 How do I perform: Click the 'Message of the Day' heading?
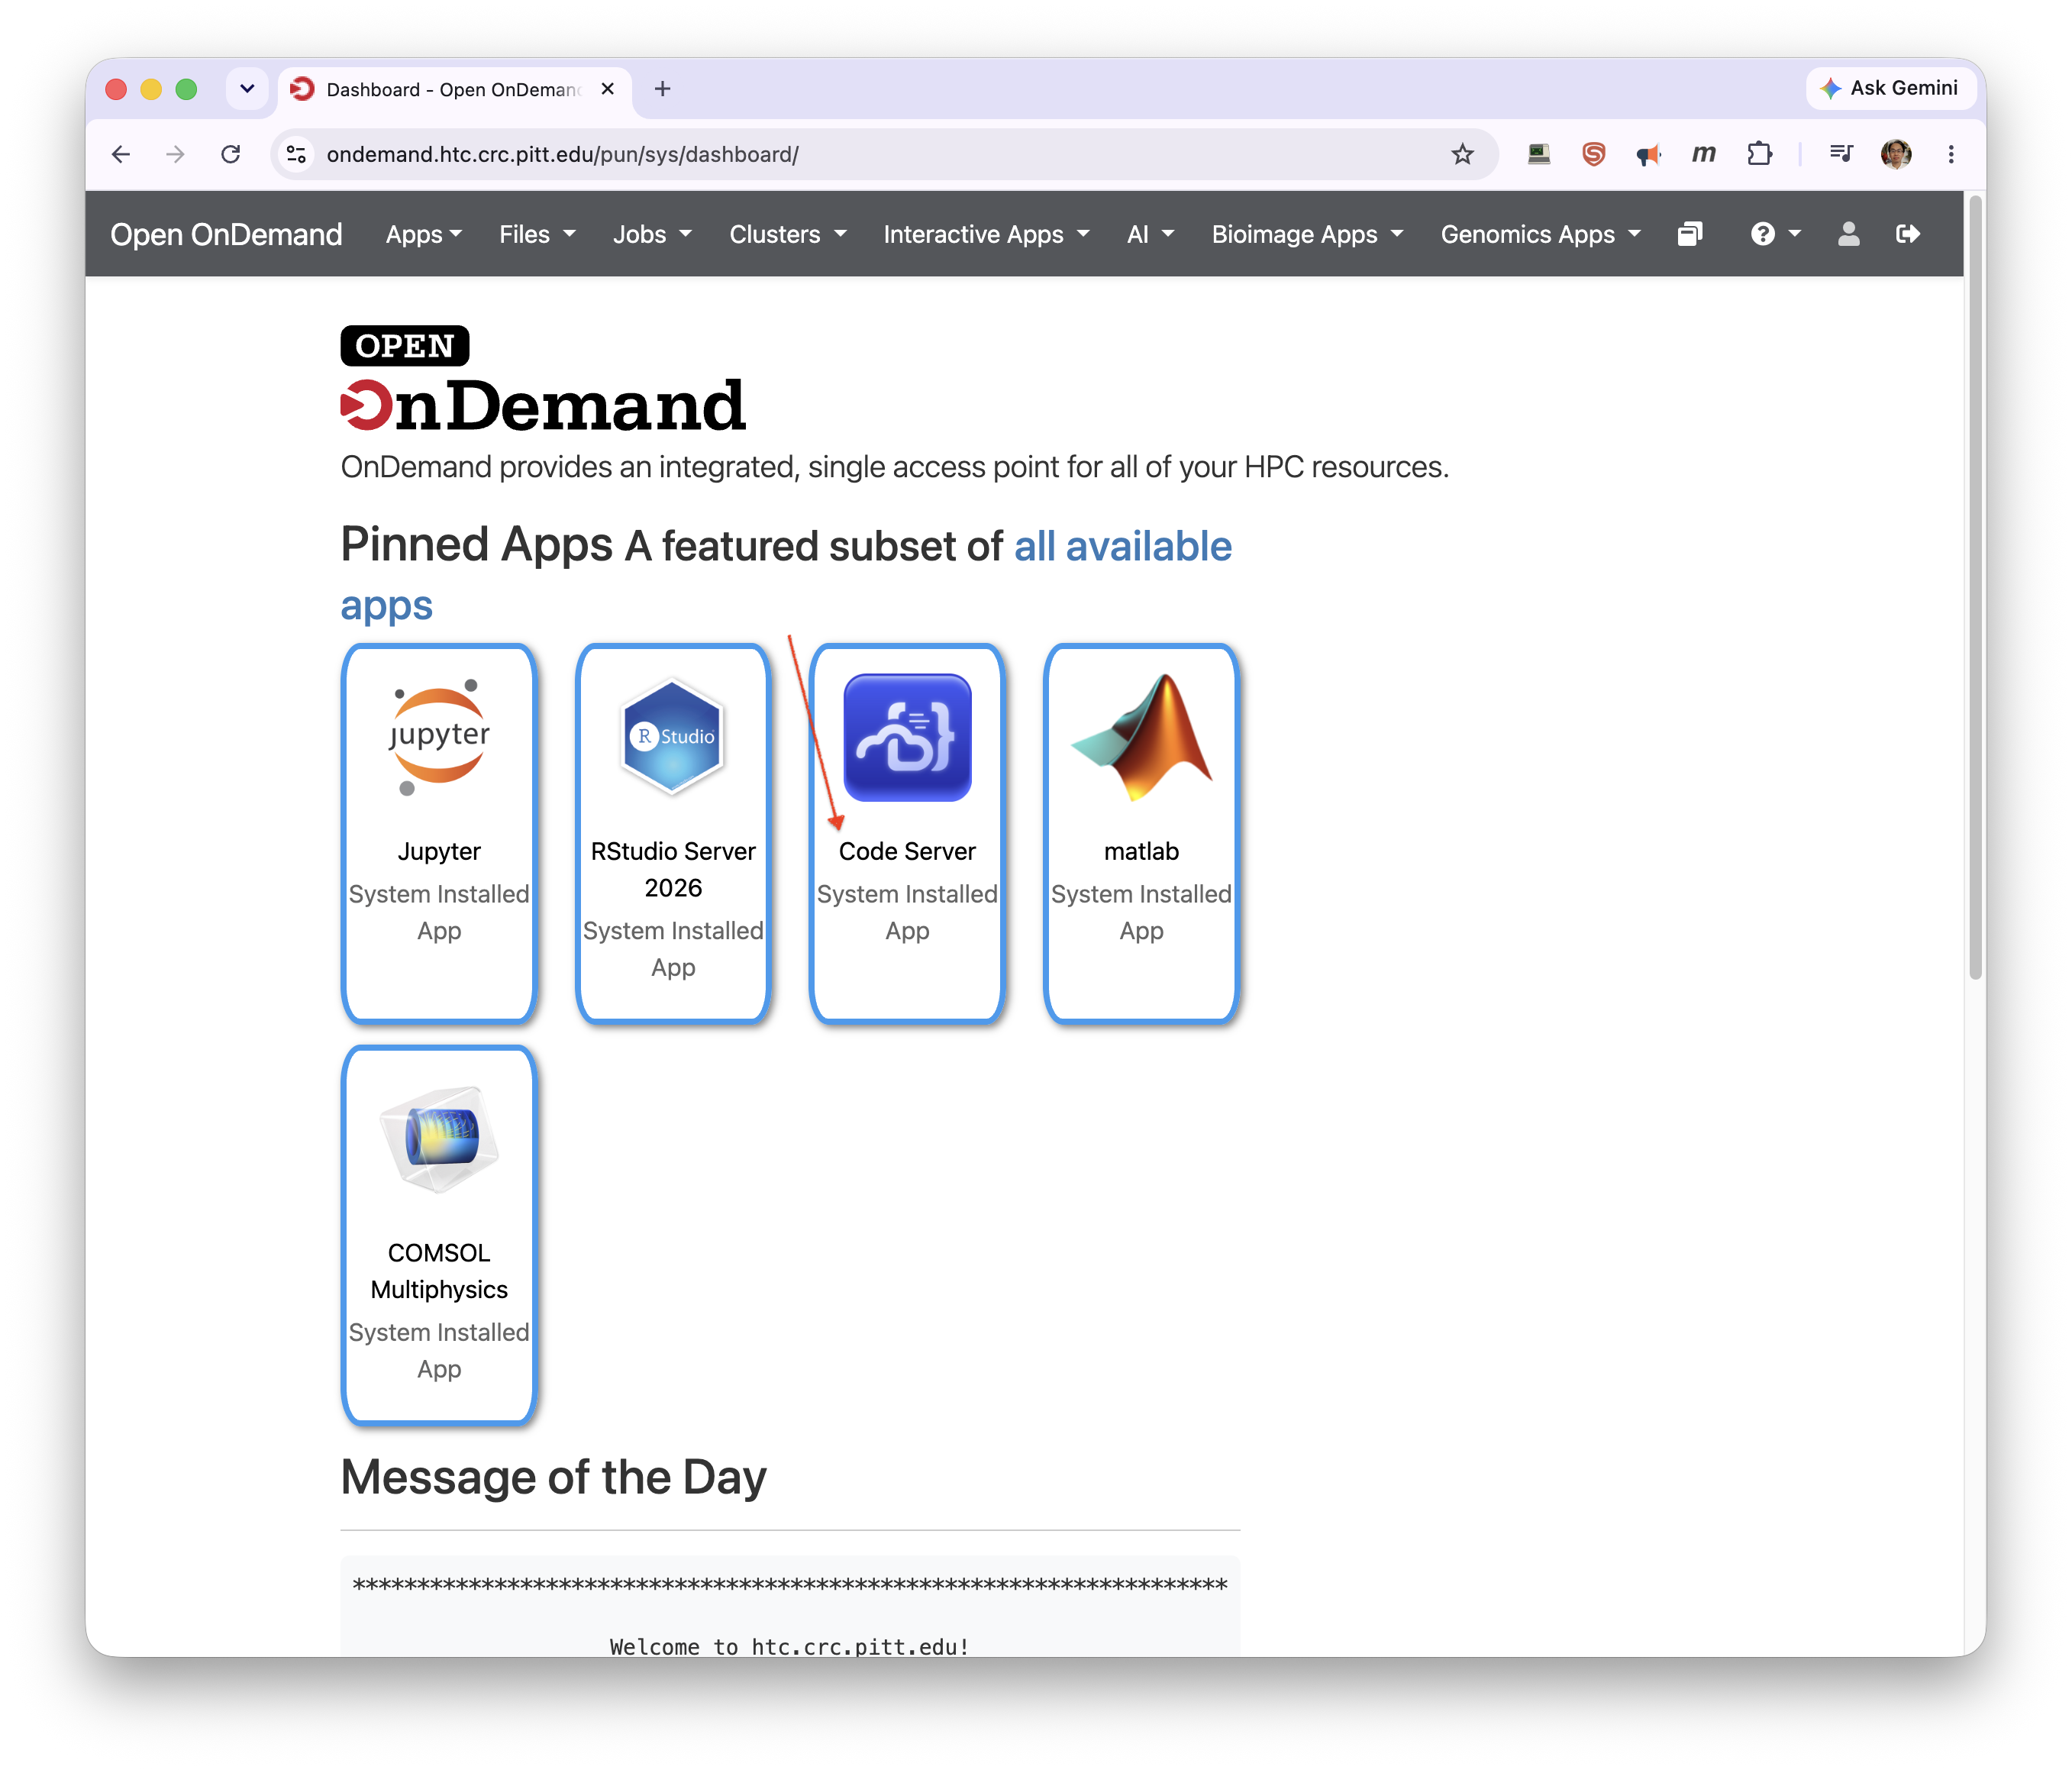(x=553, y=1477)
